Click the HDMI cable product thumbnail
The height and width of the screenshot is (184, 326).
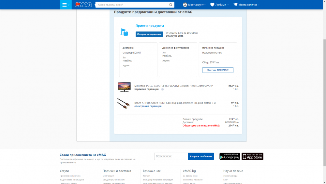click(124, 103)
